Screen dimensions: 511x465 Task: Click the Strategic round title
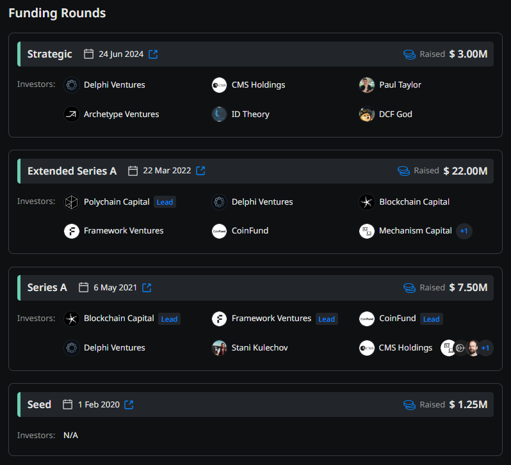[49, 54]
